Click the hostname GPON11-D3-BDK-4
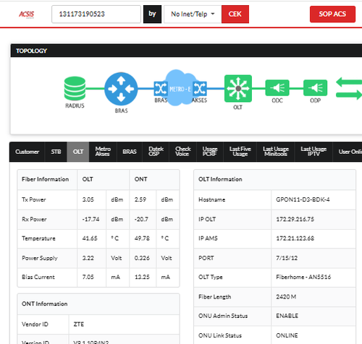 coord(303,199)
